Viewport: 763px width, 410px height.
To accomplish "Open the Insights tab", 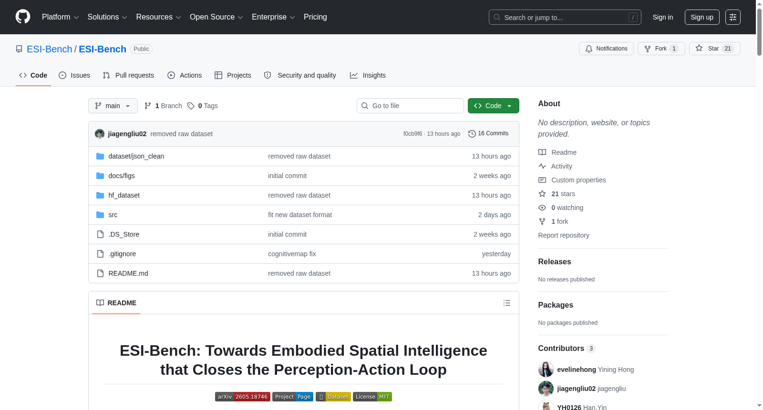I will coord(368,75).
